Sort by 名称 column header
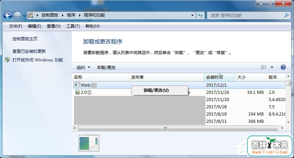 pos(101,77)
